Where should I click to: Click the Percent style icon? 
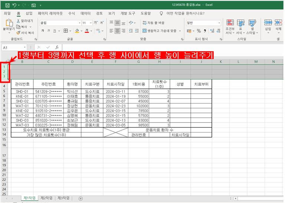coord(199,31)
